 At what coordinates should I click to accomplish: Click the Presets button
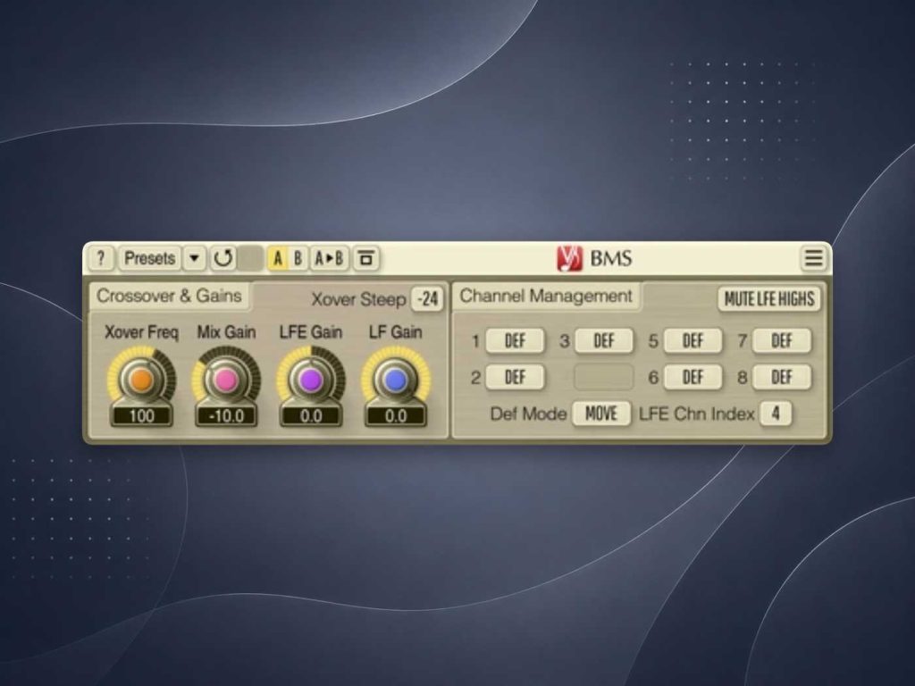coord(149,258)
